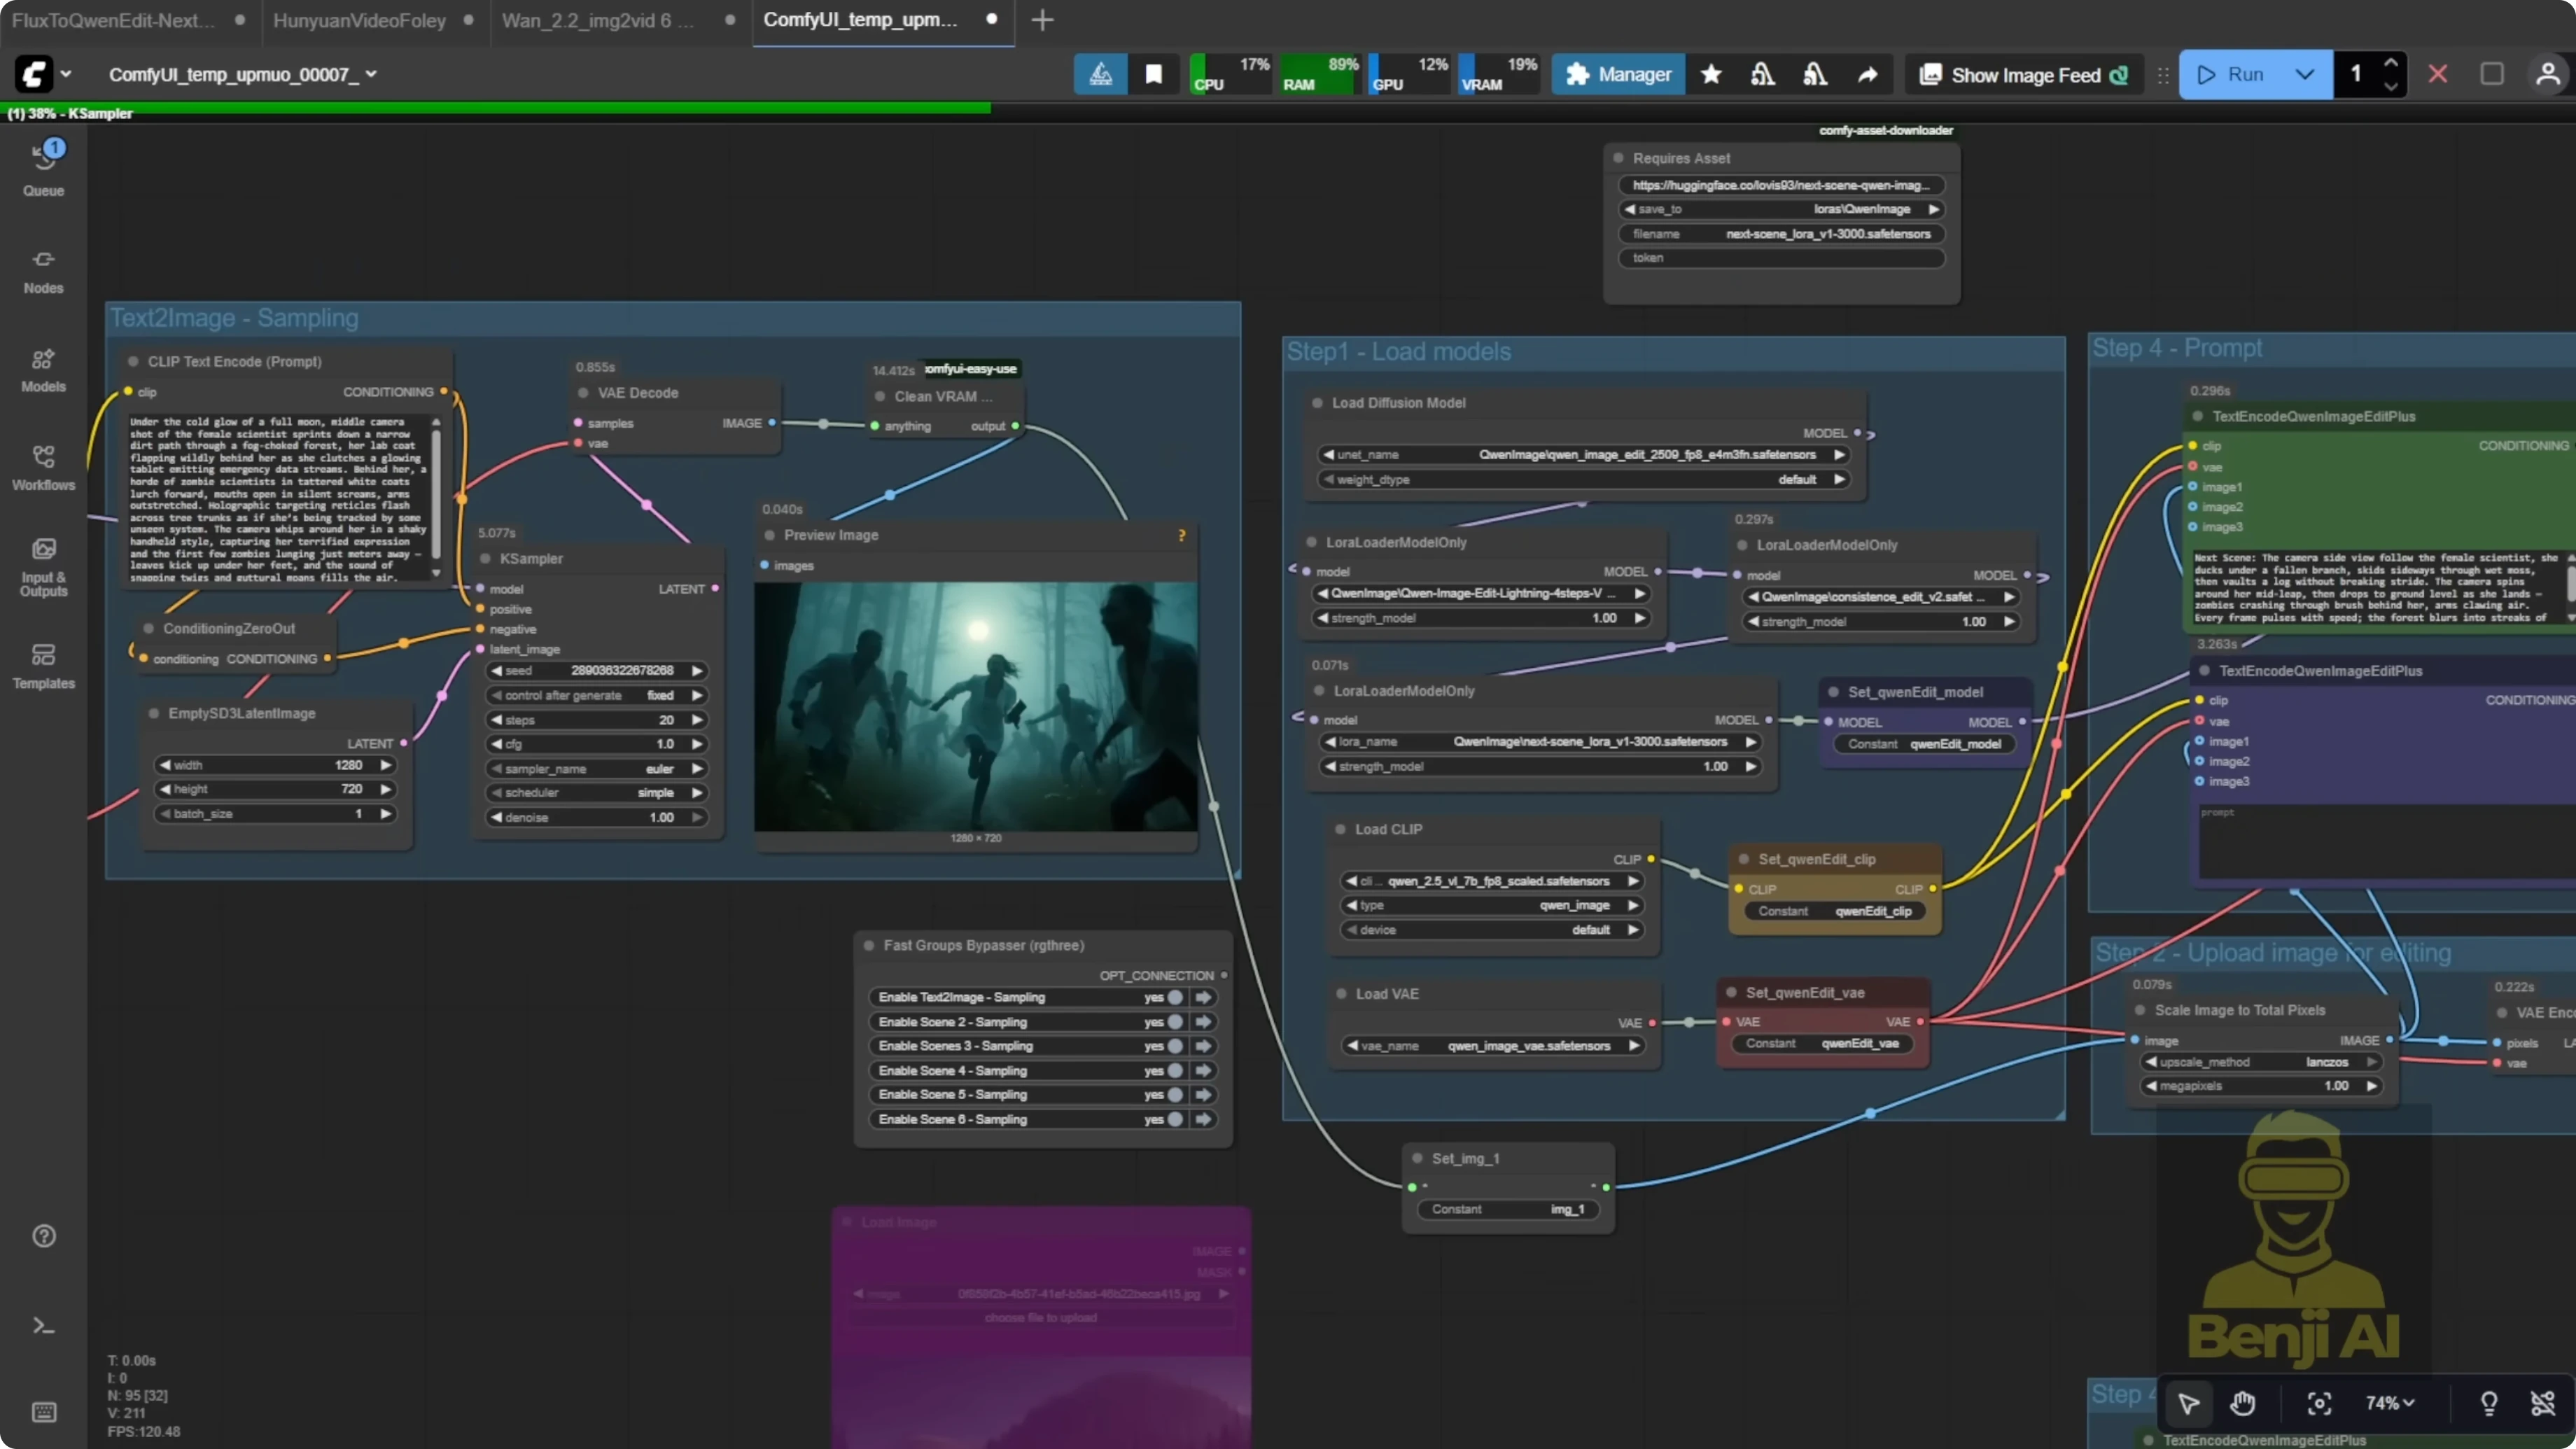
Task: Switch to the HunyuanVideoFoley workflow tab
Action: pyautogui.click(x=358, y=20)
